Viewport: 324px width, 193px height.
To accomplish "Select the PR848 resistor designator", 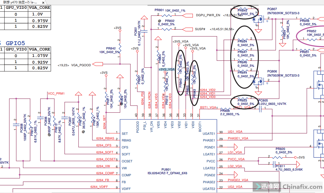I will pyautogui.click(x=305, y=21).
